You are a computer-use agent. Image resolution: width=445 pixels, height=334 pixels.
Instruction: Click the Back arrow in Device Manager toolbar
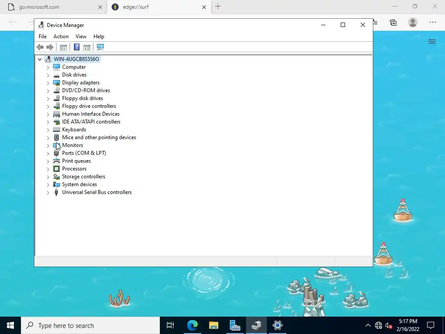click(x=40, y=47)
